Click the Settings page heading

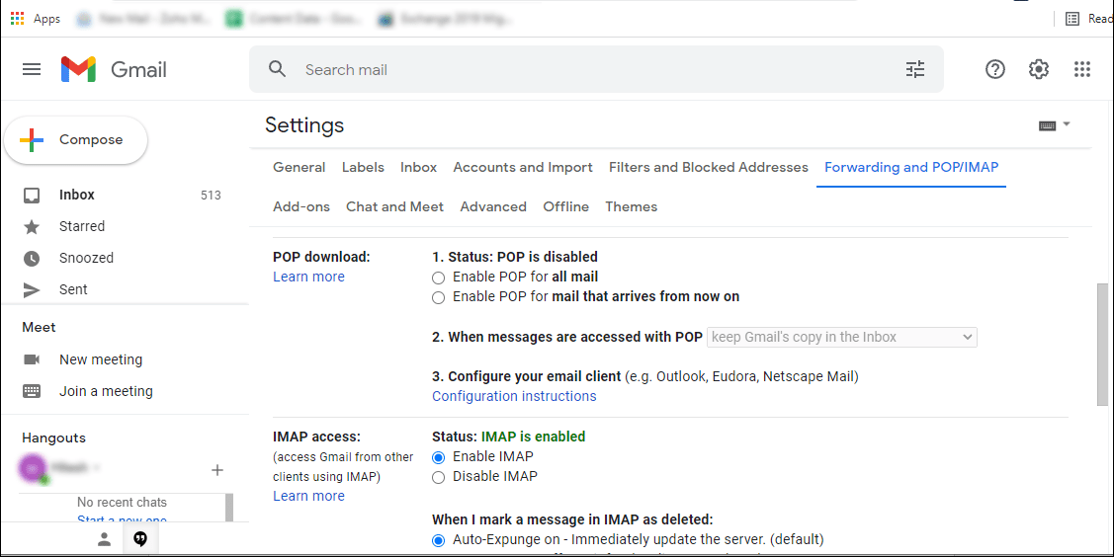(x=304, y=124)
